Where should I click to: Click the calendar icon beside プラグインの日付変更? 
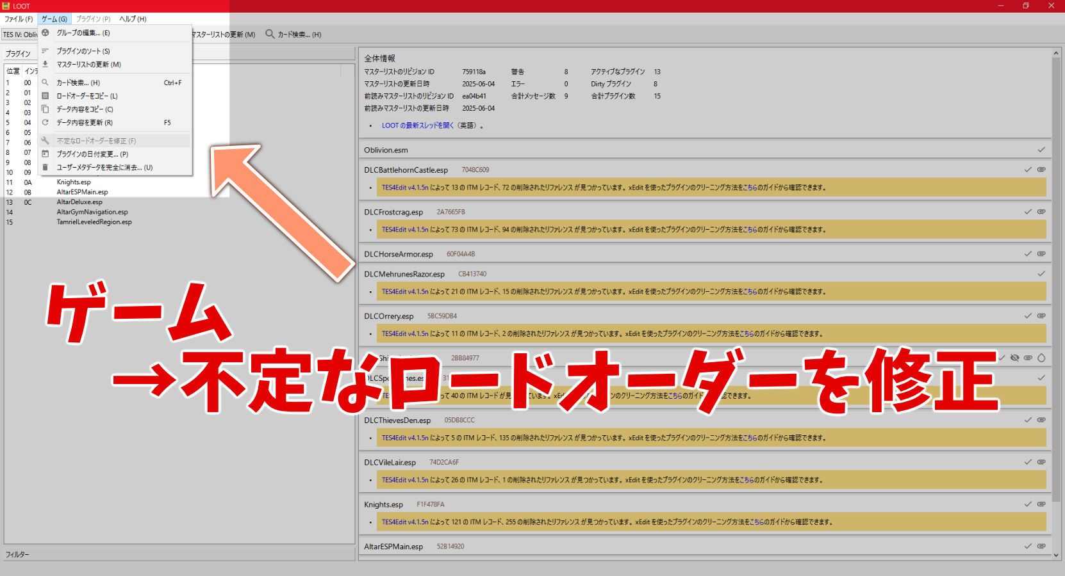[x=45, y=154]
